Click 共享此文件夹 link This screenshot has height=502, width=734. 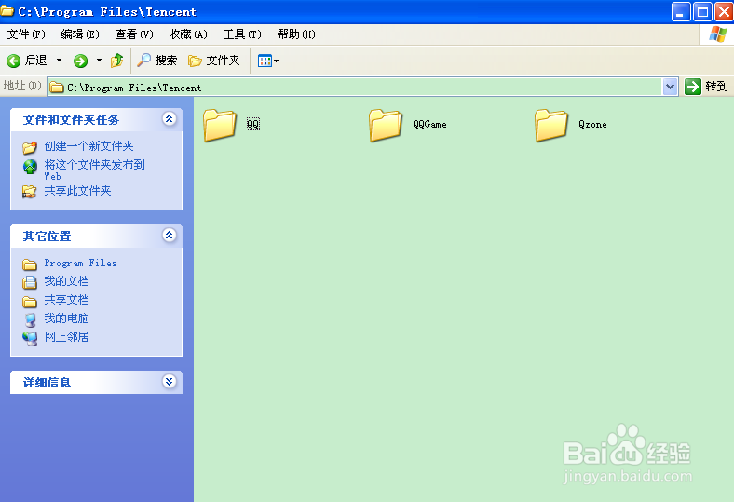point(77,191)
